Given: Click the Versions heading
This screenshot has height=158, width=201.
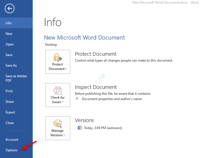Looking at the screenshot, I should pyautogui.click(x=84, y=120).
